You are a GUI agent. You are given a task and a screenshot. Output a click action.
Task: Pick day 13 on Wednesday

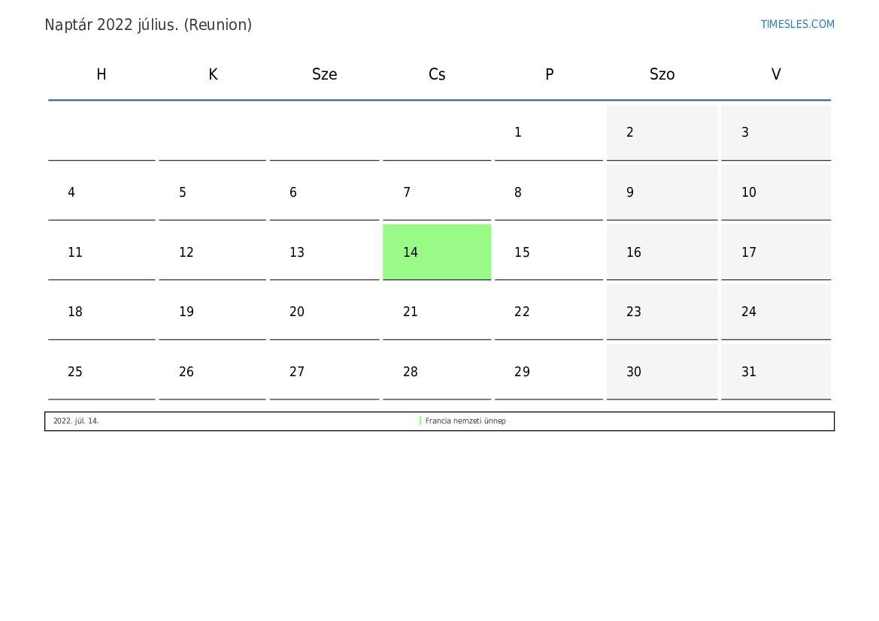(324, 252)
